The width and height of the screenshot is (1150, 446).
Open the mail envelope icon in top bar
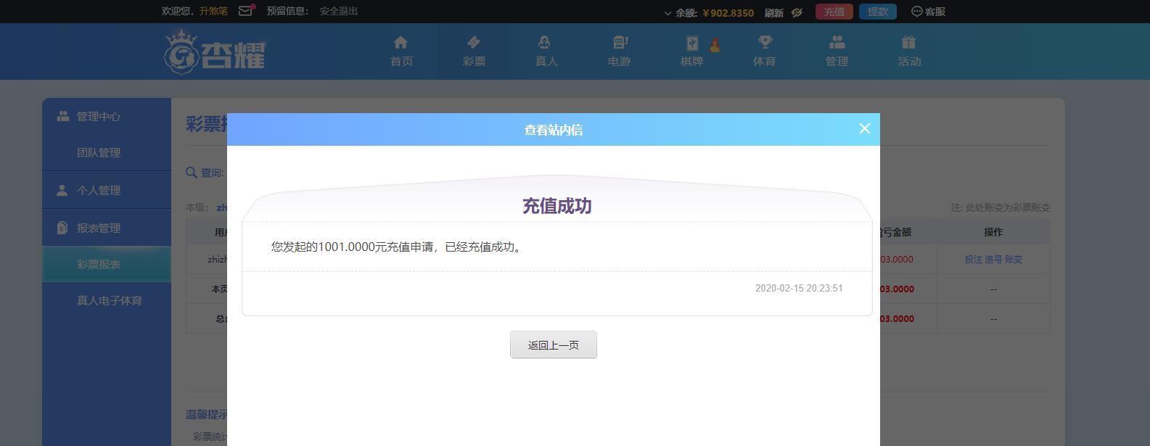click(x=245, y=11)
